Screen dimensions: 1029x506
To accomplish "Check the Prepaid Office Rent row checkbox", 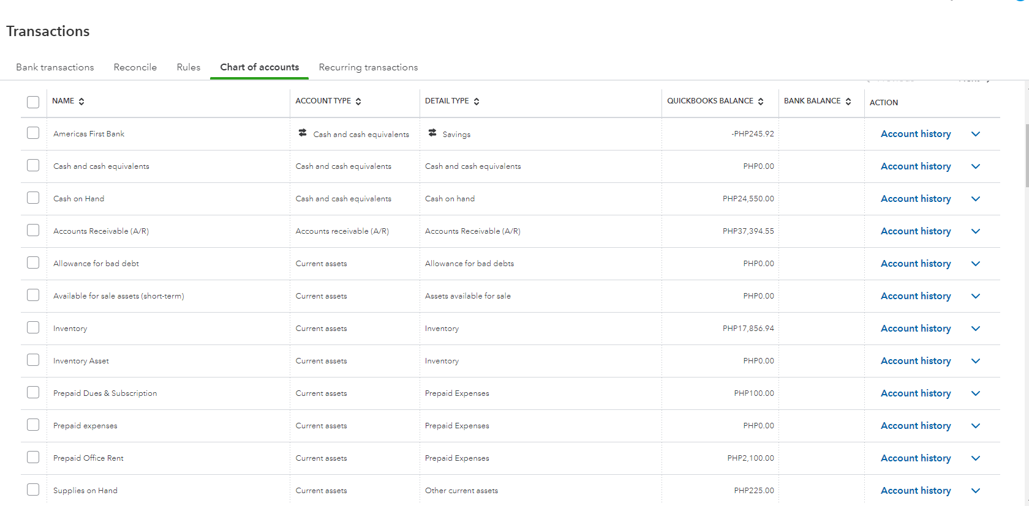I will pos(33,457).
